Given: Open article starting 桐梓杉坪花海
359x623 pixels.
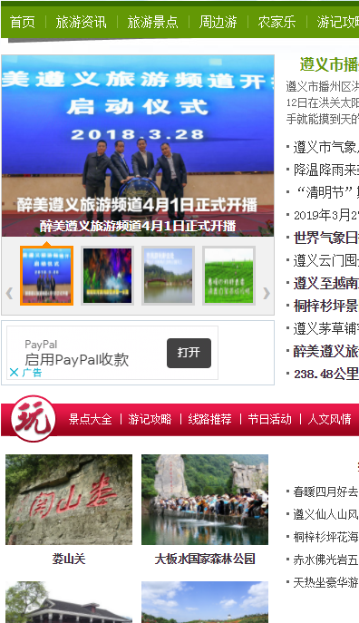Looking at the screenshot, I should (325, 537).
